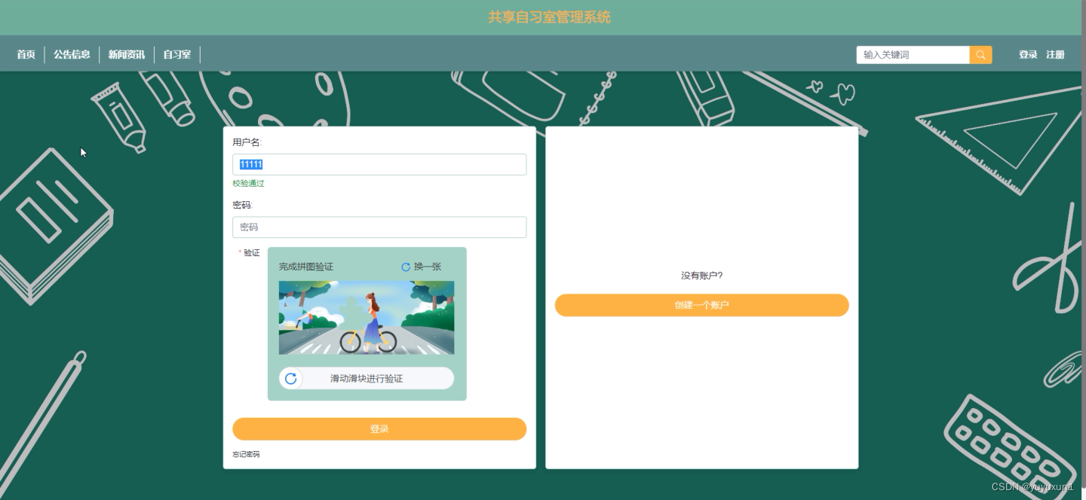Click the 注册 link in header
The height and width of the screenshot is (500, 1086).
click(x=1055, y=55)
